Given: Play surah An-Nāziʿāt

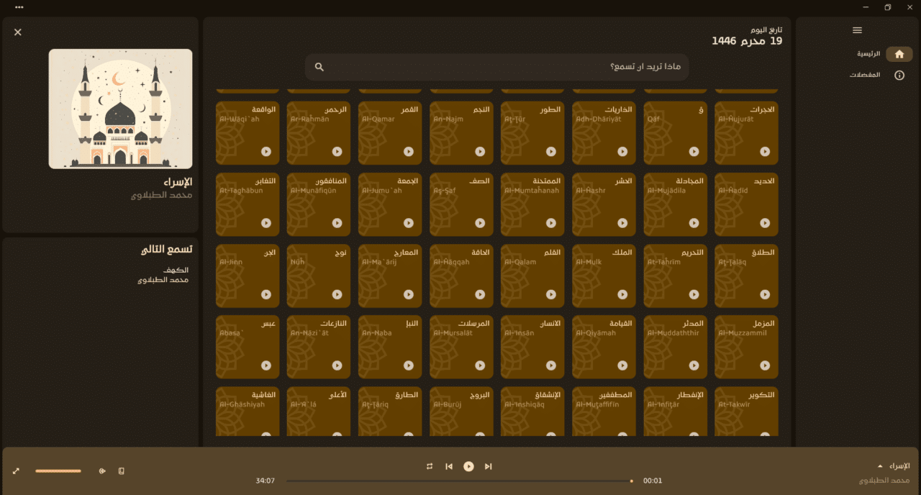Looking at the screenshot, I should pyautogui.click(x=337, y=365).
